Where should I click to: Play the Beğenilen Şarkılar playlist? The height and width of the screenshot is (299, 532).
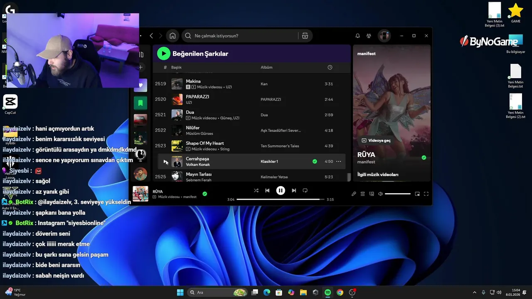[164, 53]
